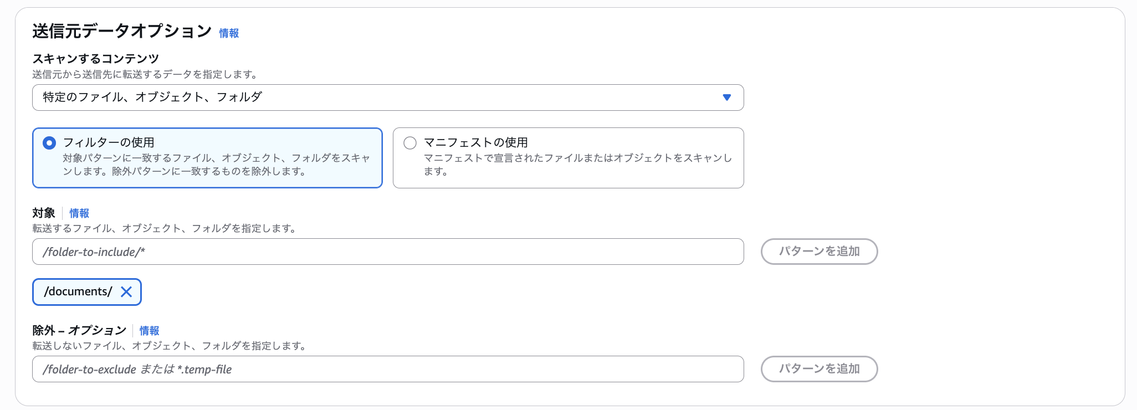
Task: Click the blue caret icon in the combo box
Action: (x=726, y=98)
